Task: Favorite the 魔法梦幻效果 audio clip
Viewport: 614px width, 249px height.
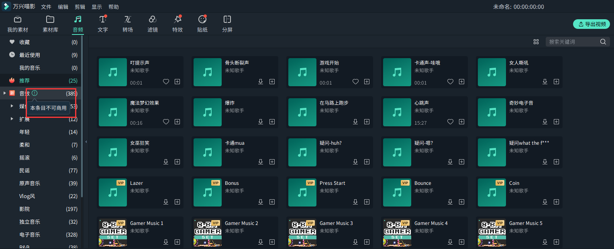Action: pos(166,122)
